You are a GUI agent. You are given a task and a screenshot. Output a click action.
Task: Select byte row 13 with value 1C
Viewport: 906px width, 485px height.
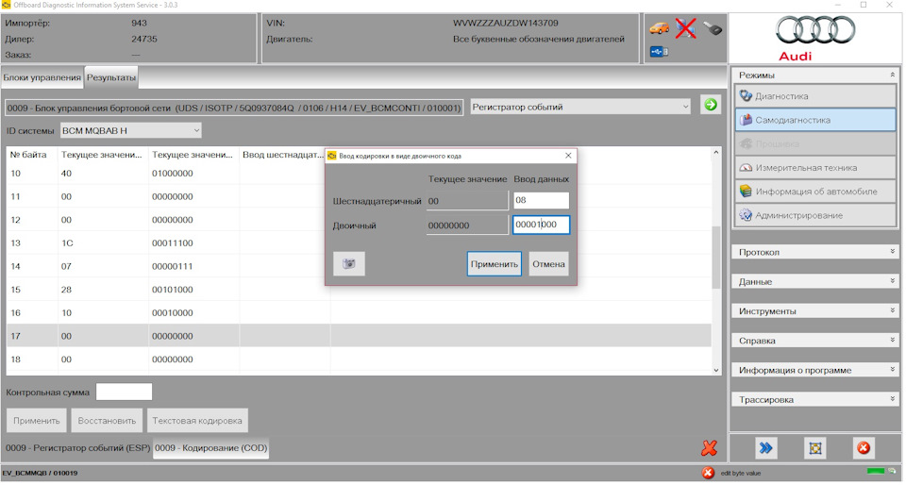coord(359,243)
